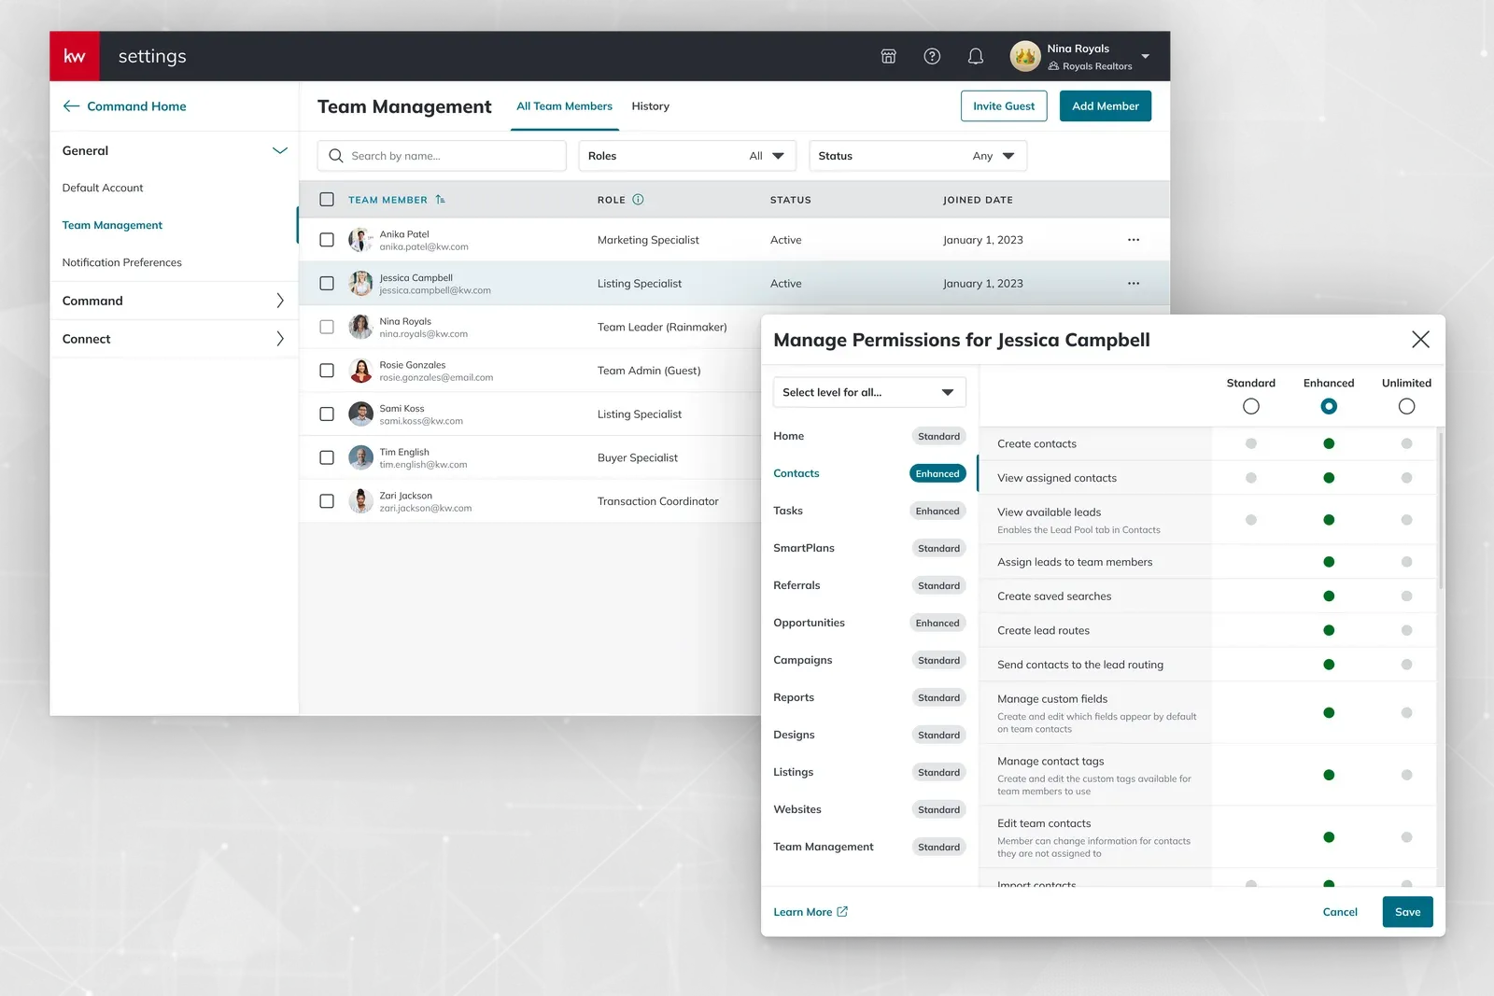Collapse the General sidebar section
Image resolution: width=1494 pixels, height=996 pixels.
coord(279,150)
